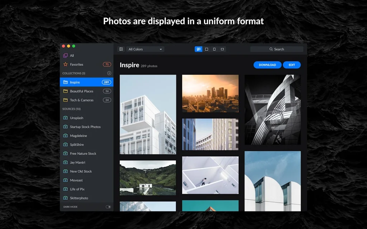Click the Favorites star icon
This screenshot has height=229, width=367.
click(65, 64)
